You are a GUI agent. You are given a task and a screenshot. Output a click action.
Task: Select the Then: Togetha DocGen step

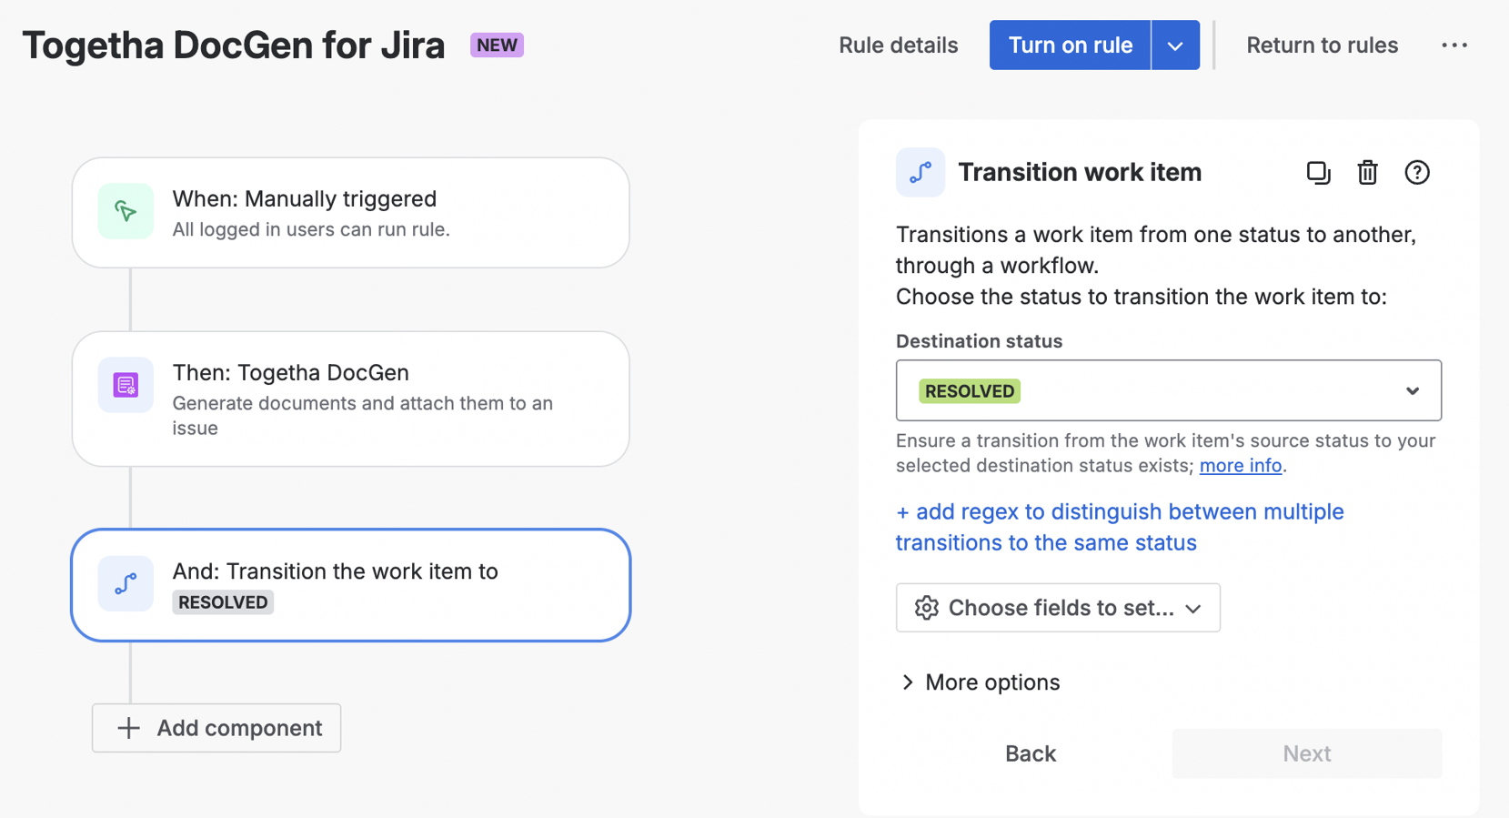350,399
